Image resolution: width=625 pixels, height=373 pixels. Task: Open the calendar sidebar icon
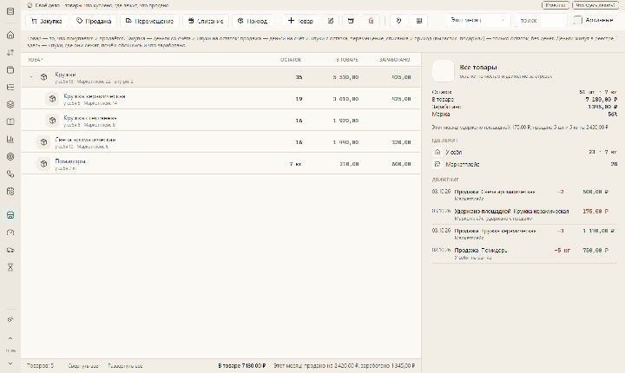pos(10,192)
